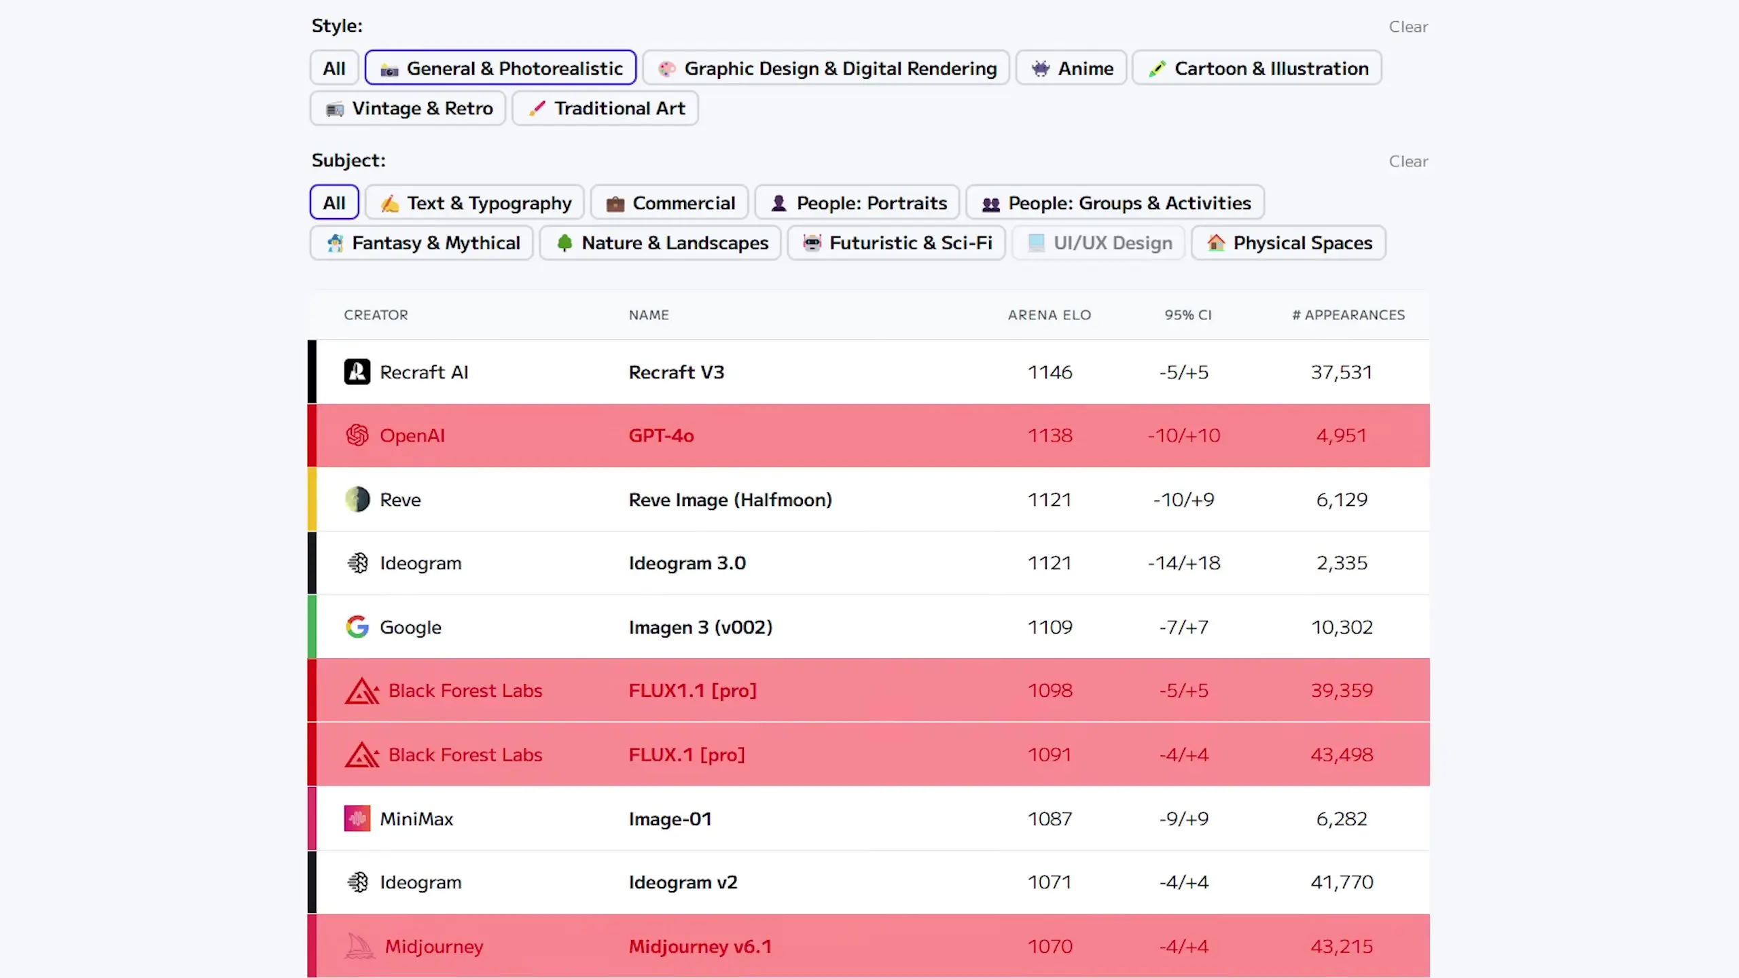The width and height of the screenshot is (1739, 978).
Task: Filter by Fantasy & Mythical subject
Action: 422,242
